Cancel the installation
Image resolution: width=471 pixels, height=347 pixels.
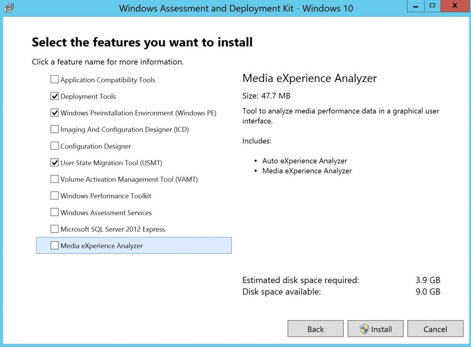435,329
